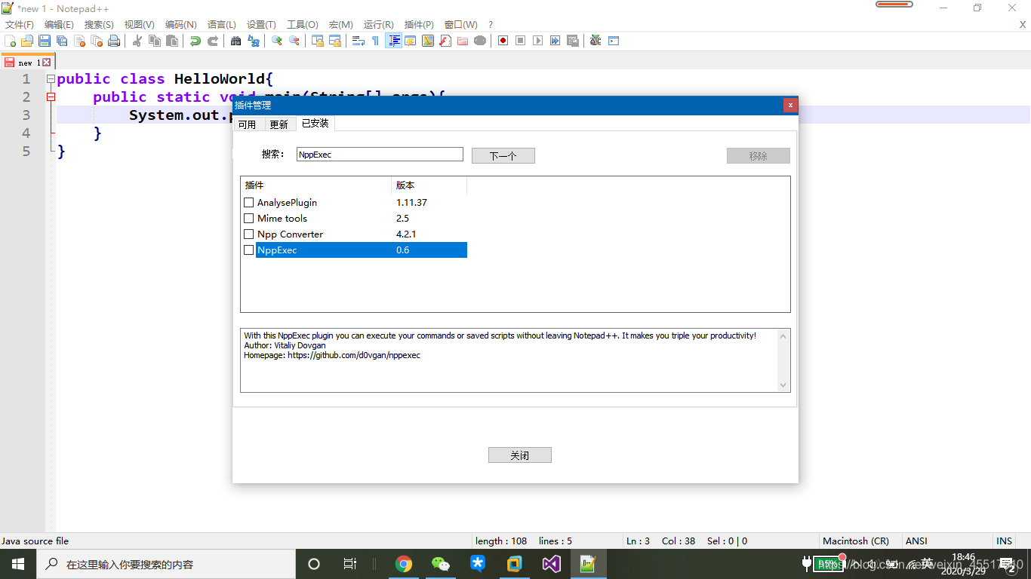Open Function List toolbar icon
This screenshot has height=579, width=1031.
pyautogui.click(x=445, y=41)
